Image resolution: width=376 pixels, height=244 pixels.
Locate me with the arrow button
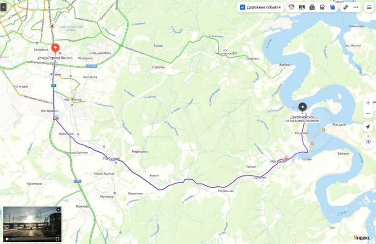[368, 127]
